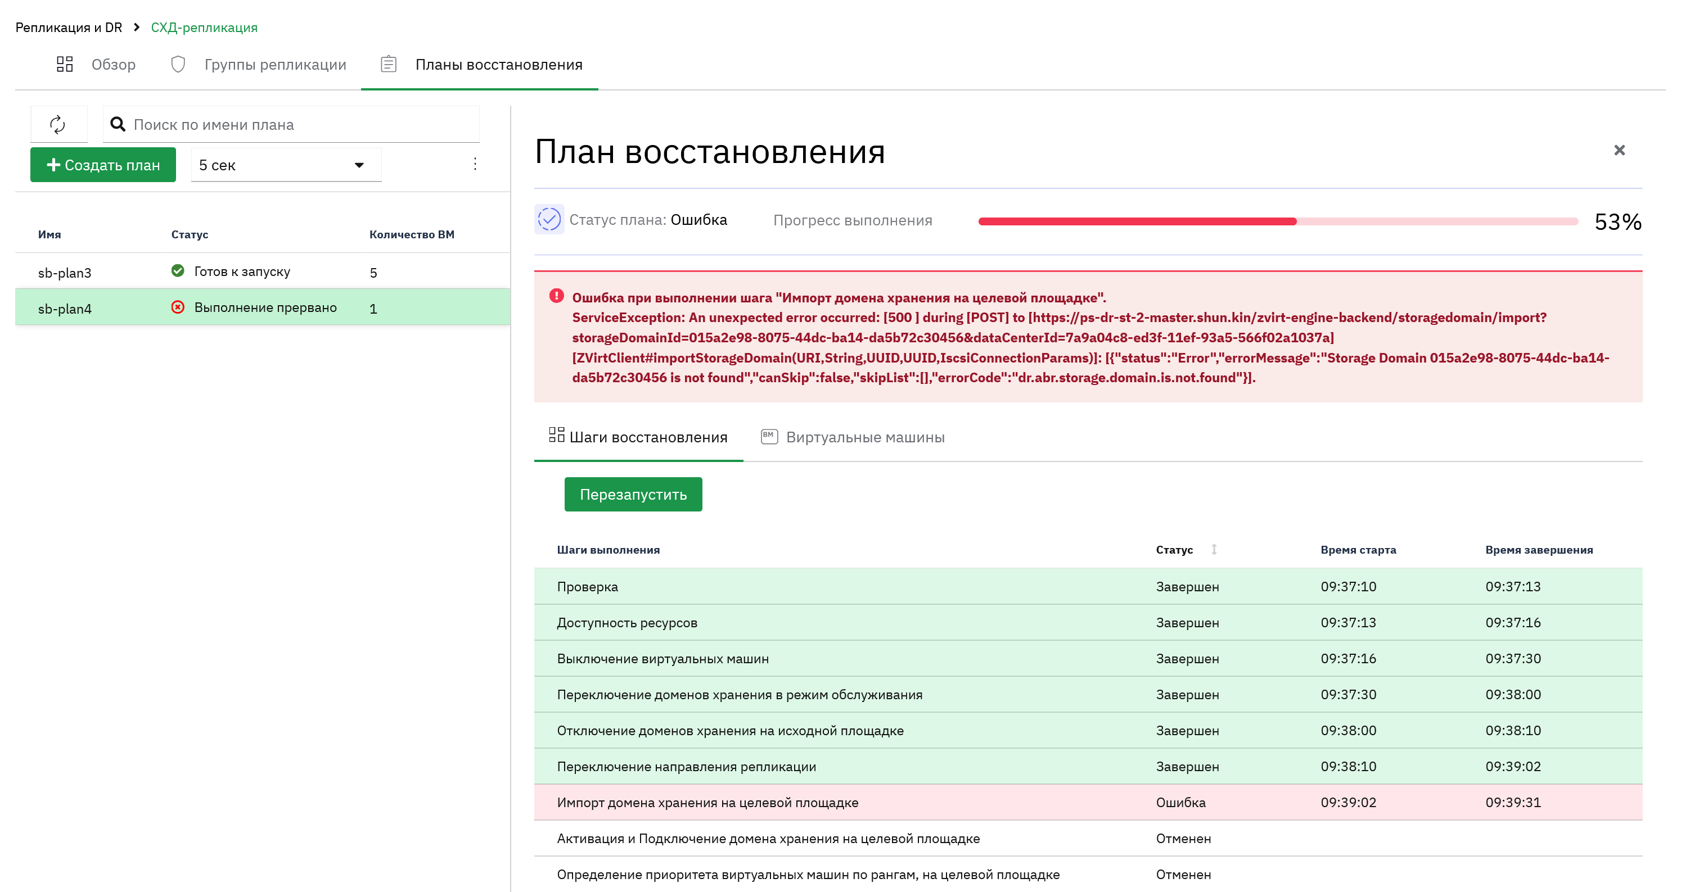Click the 09:39:31 end time cell
Image resolution: width=1681 pixels, height=892 pixels.
point(1513,803)
